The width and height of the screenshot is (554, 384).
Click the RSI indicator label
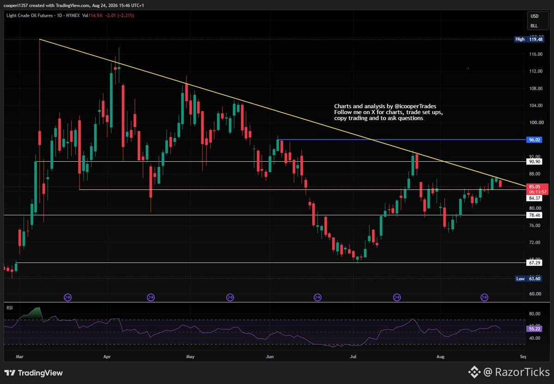(10, 308)
